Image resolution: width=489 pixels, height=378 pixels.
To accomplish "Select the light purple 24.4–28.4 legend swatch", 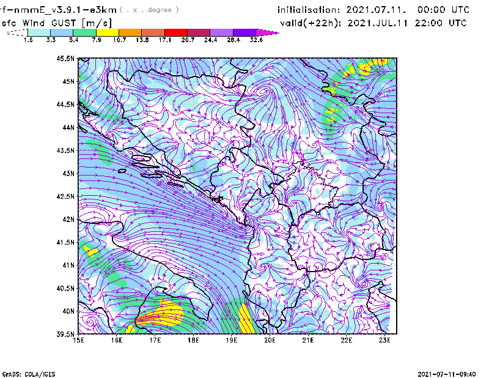I will [221, 32].
